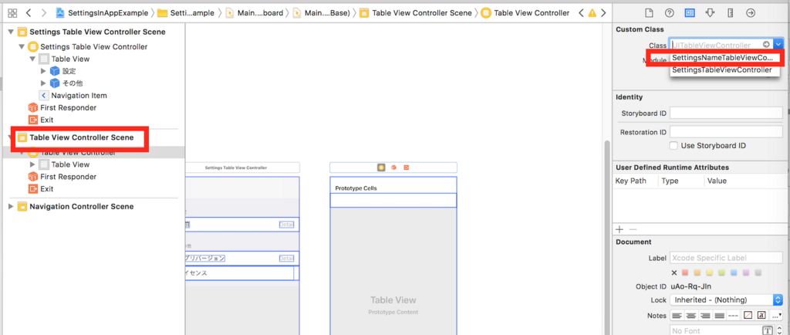Viewport: 790px width, 335px height.
Task: Select the prototype cell on canvas
Action: click(x=393, y=200)
